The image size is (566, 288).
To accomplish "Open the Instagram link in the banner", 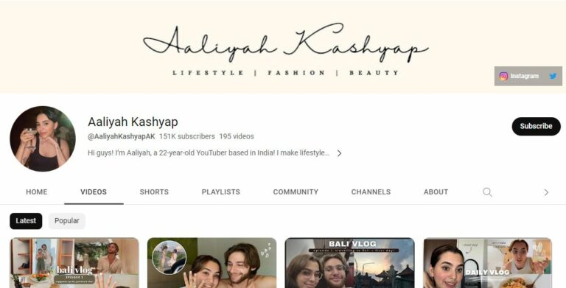I will pyautogui.click(x=519, y=76).
